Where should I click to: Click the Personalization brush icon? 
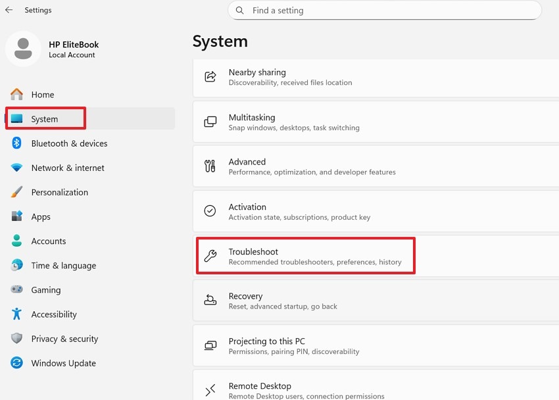pyautogui.click(x=16, y=192)
